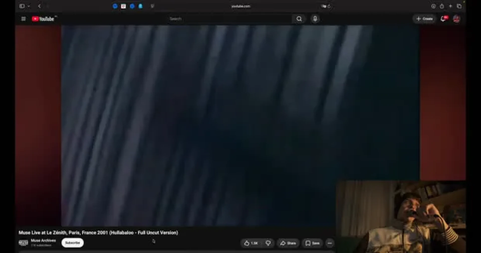Go to the YouTube home logo

tap(43, 19)
